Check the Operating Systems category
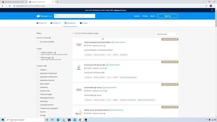The image size is (217, 122). (x=38, y=105)
